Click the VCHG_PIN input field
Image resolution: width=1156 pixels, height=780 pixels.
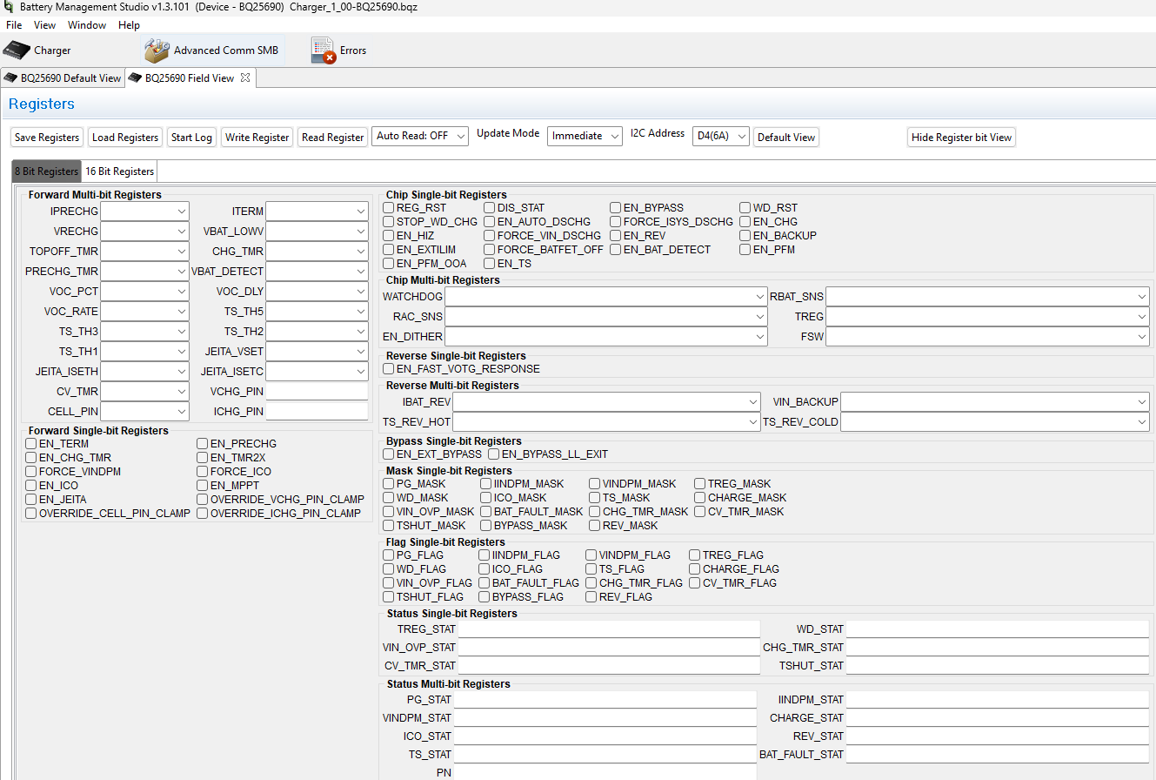317,392
